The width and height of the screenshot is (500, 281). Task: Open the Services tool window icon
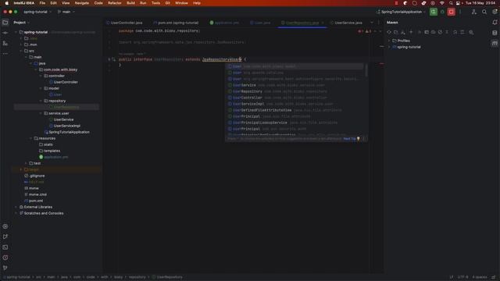5,226
